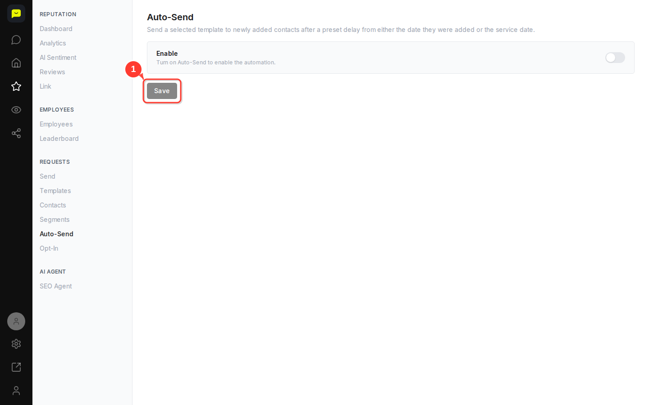Viewport: 649px width, 405px height.
Task: Click the Auto-Send page title
Action: [x=170, y=17]
